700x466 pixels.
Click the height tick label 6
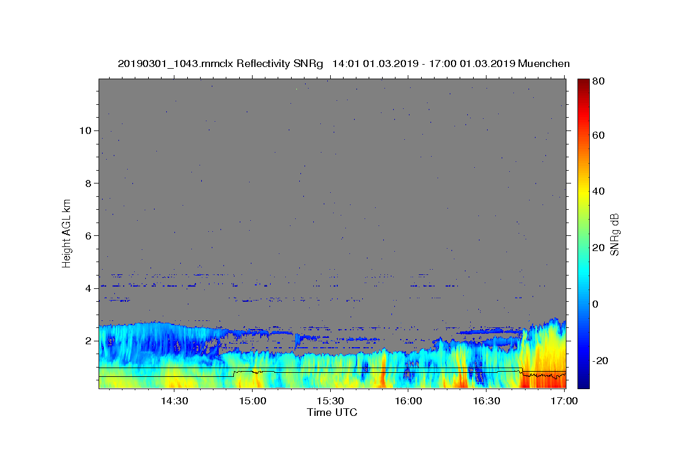tap(87, 235)
